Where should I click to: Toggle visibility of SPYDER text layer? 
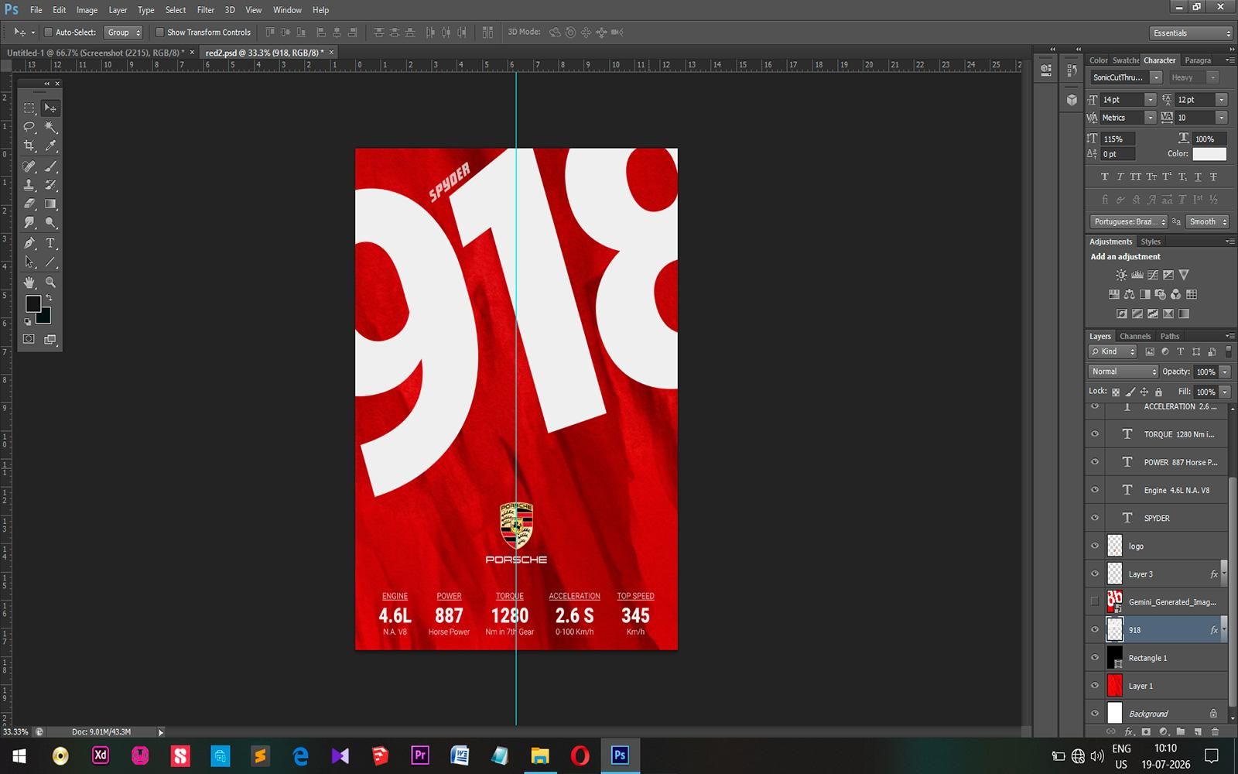pyautogui.click(x=1095, y=518)
